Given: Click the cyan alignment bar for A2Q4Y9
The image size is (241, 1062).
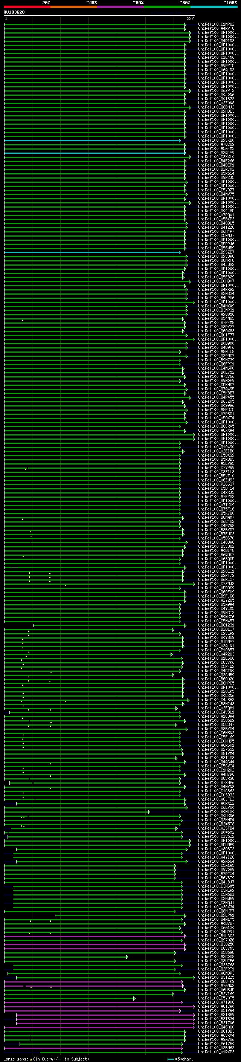Looking at the screenshot, I should 95,153.
